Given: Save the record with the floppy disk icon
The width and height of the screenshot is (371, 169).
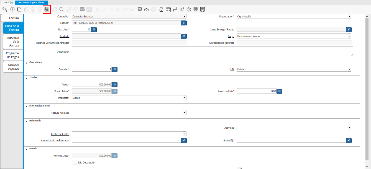Looking at the screenshot, I should click(x=47, y=9).
